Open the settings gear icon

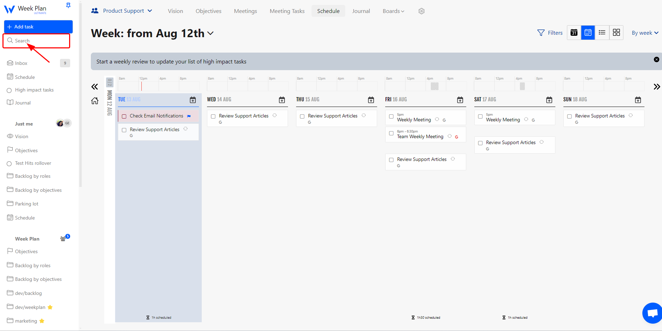tap(421, 11)
